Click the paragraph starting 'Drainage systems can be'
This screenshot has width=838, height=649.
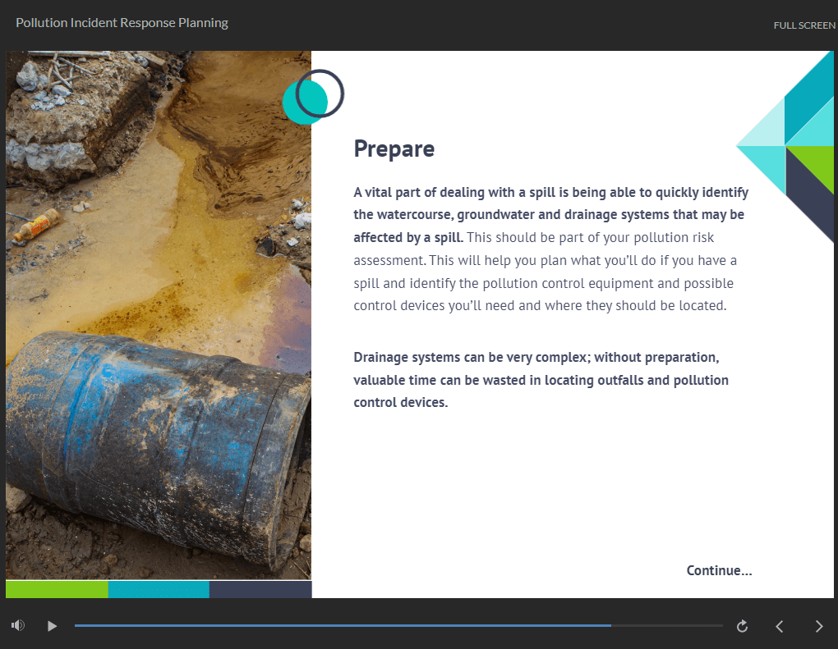541,380
